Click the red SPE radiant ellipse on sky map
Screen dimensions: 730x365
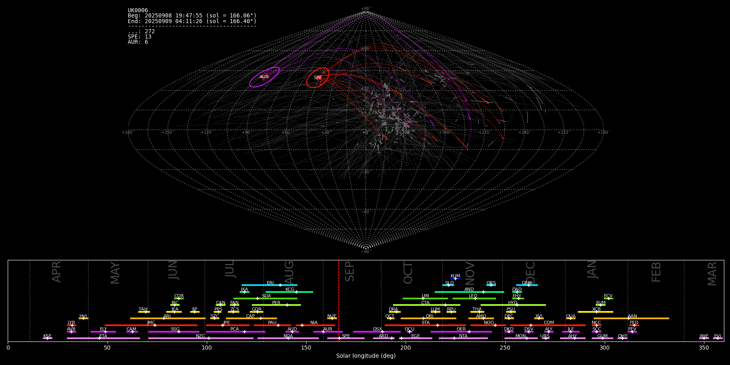coord(318,77)
